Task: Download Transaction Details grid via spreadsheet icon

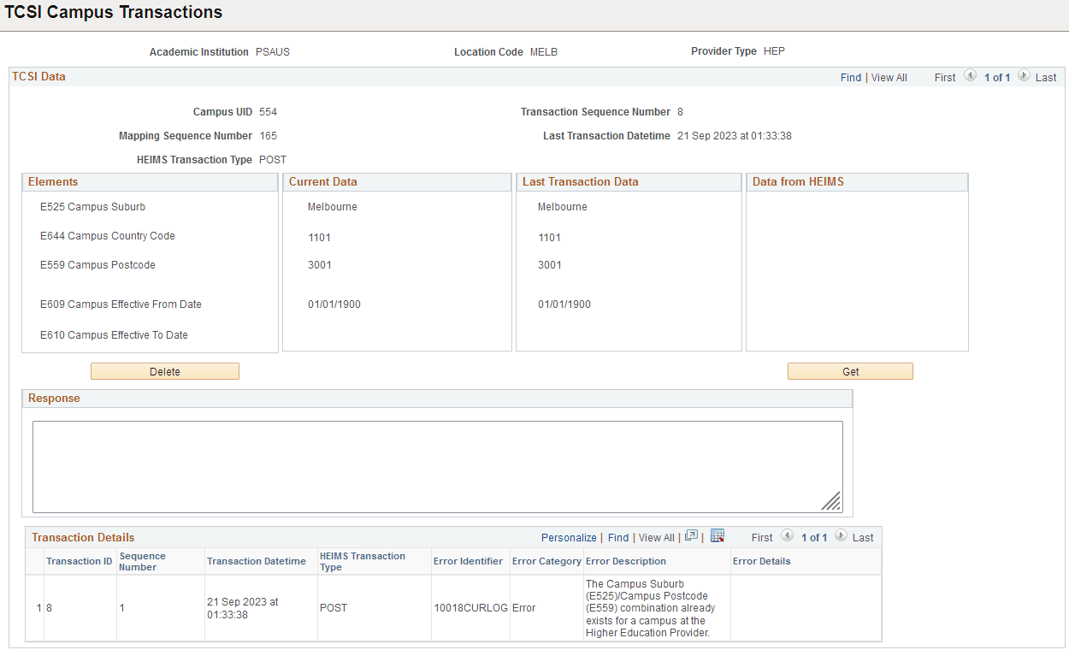Action: (x=717, y=537)
